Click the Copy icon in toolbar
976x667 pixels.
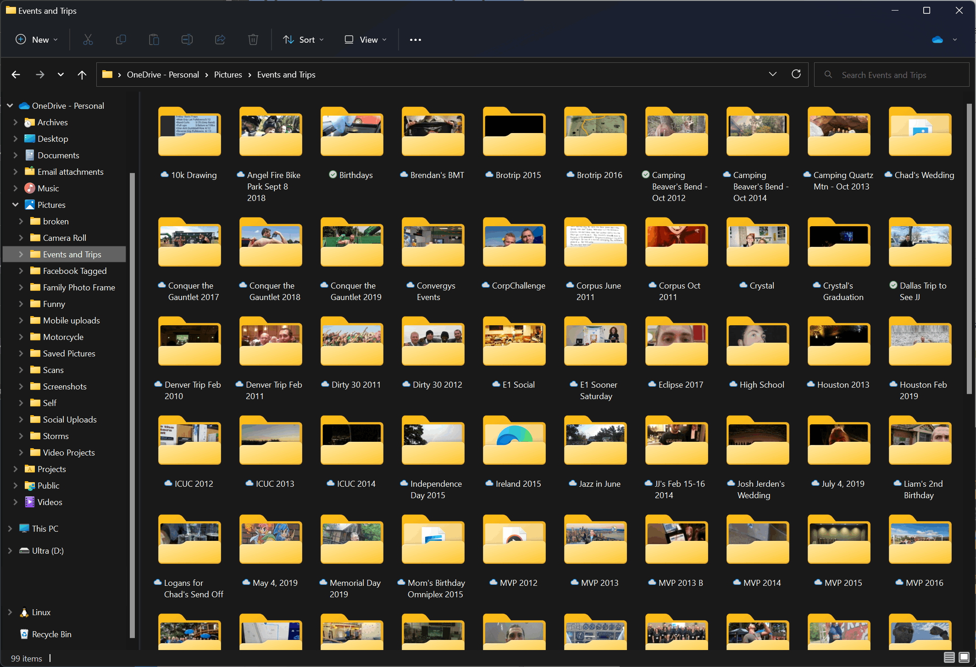121,40
